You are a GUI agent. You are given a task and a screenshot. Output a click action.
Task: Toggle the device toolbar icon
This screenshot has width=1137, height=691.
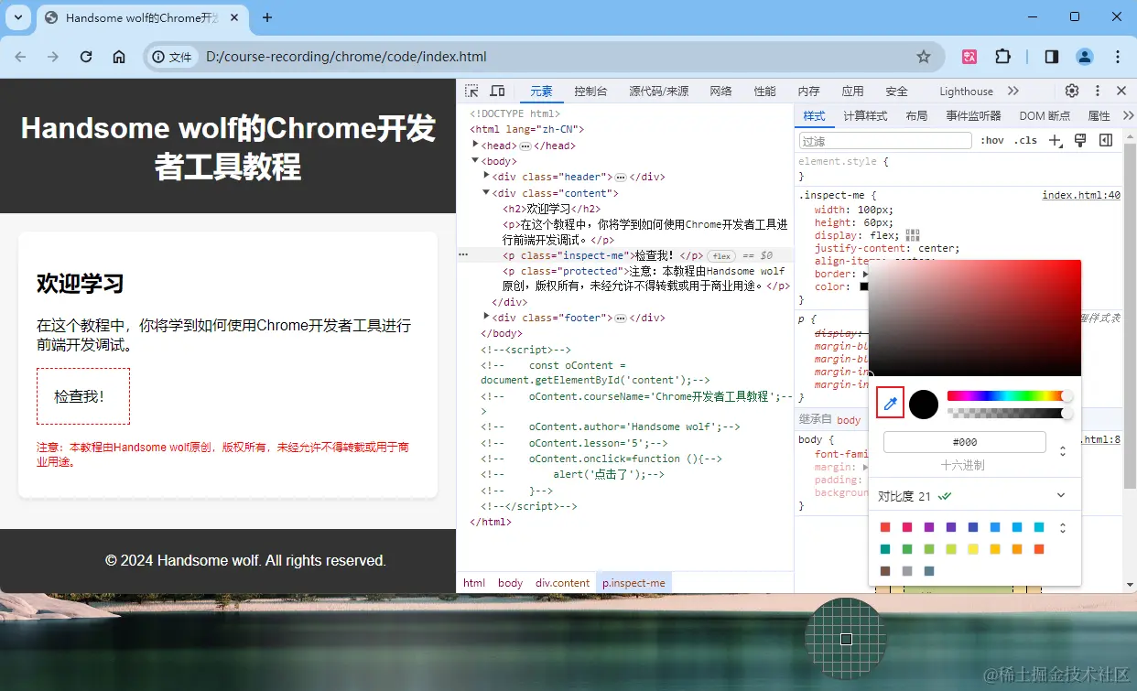click(x=497, y=91)
